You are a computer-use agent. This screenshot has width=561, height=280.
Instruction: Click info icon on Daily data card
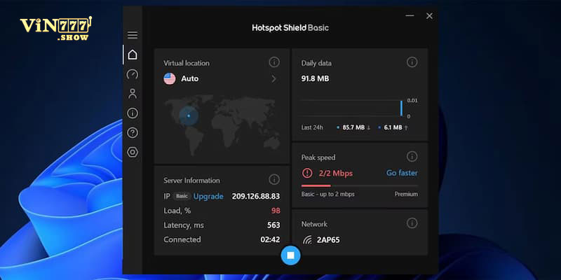tap(412, 62)
